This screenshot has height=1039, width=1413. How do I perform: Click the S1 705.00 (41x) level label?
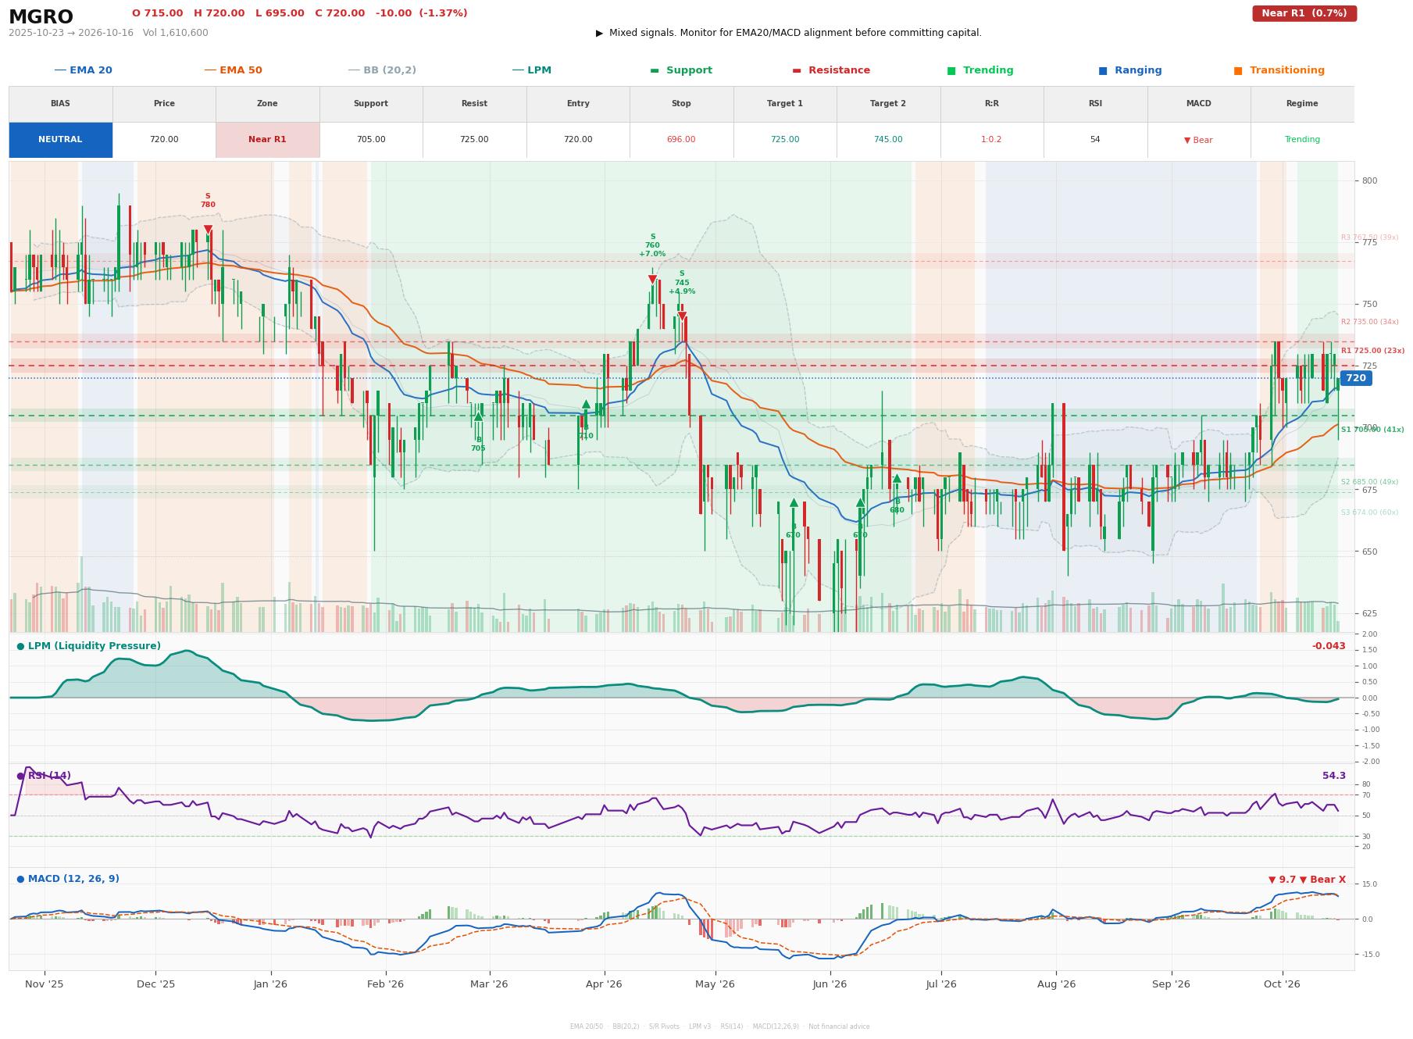[1372, 430]
